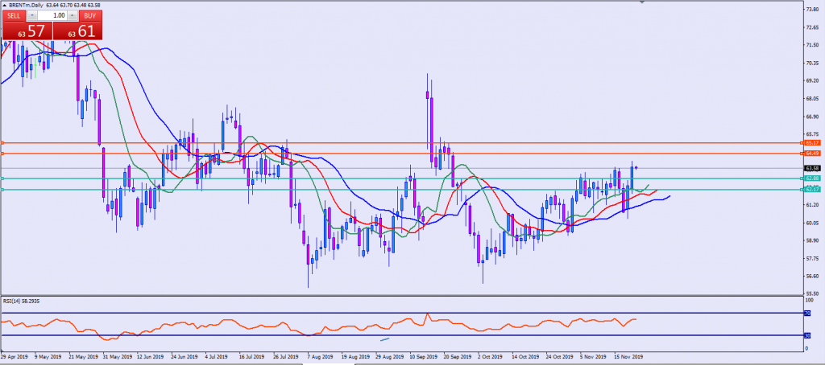Select the 65.17 orange price level tag
This screenshot has height=365, width=825.
click(811, 143)
